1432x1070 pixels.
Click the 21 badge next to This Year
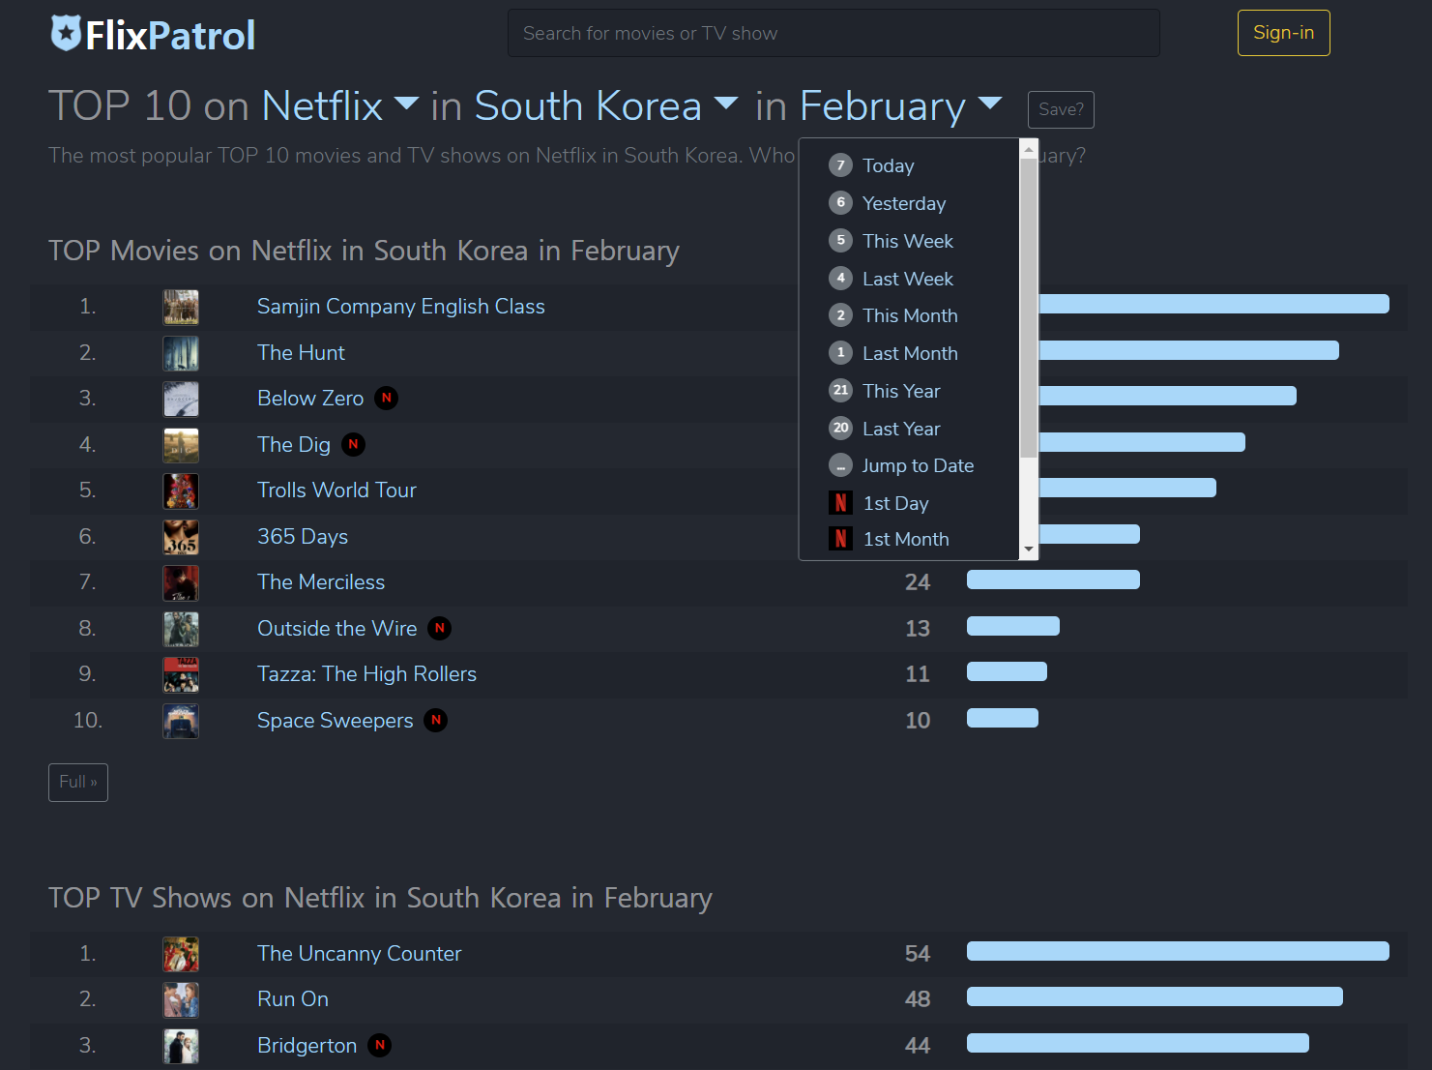(x=841, y=390)
